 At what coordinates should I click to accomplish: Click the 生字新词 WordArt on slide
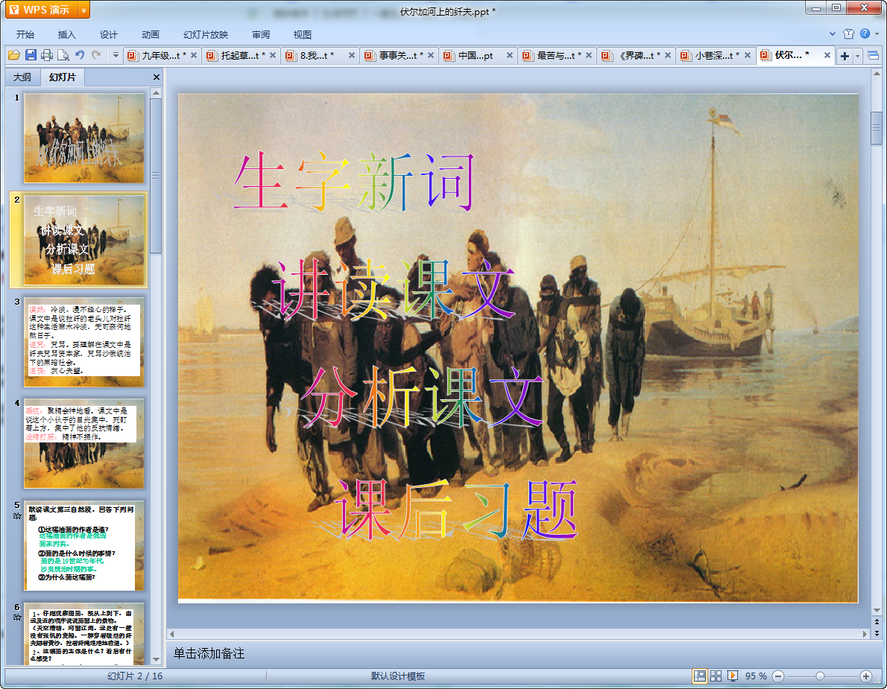pyautogui.click(x=354, y=182)
